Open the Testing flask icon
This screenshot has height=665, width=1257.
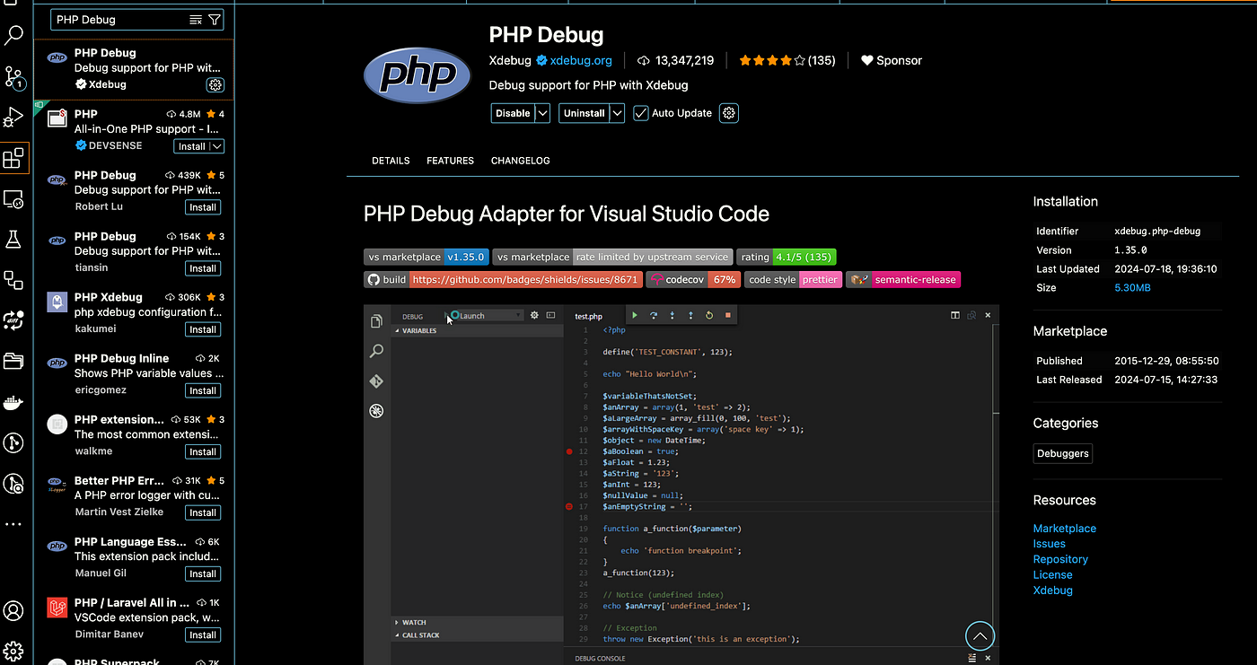(x=13, y=239)
